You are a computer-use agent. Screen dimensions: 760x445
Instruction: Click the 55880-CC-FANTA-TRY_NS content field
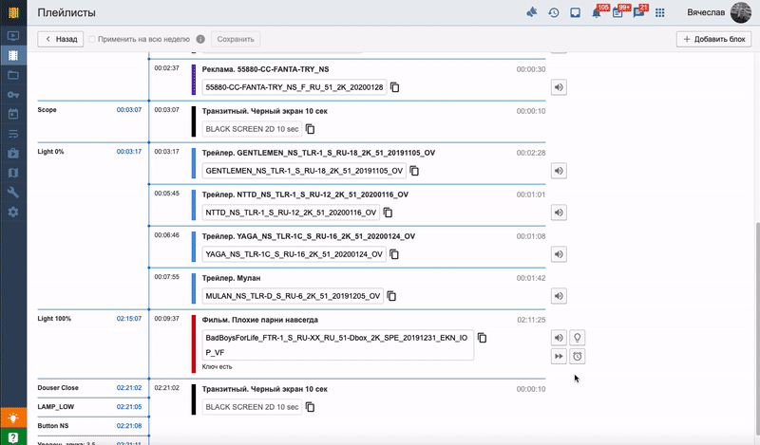point(294,87)
